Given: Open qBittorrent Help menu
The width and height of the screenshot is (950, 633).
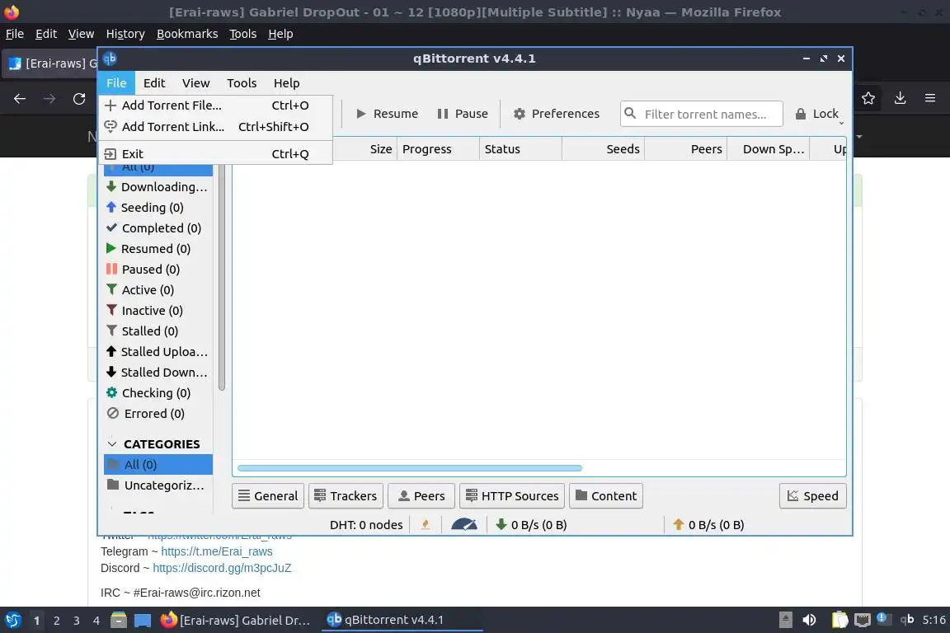Looking at the screenshot, I should 287,83.
